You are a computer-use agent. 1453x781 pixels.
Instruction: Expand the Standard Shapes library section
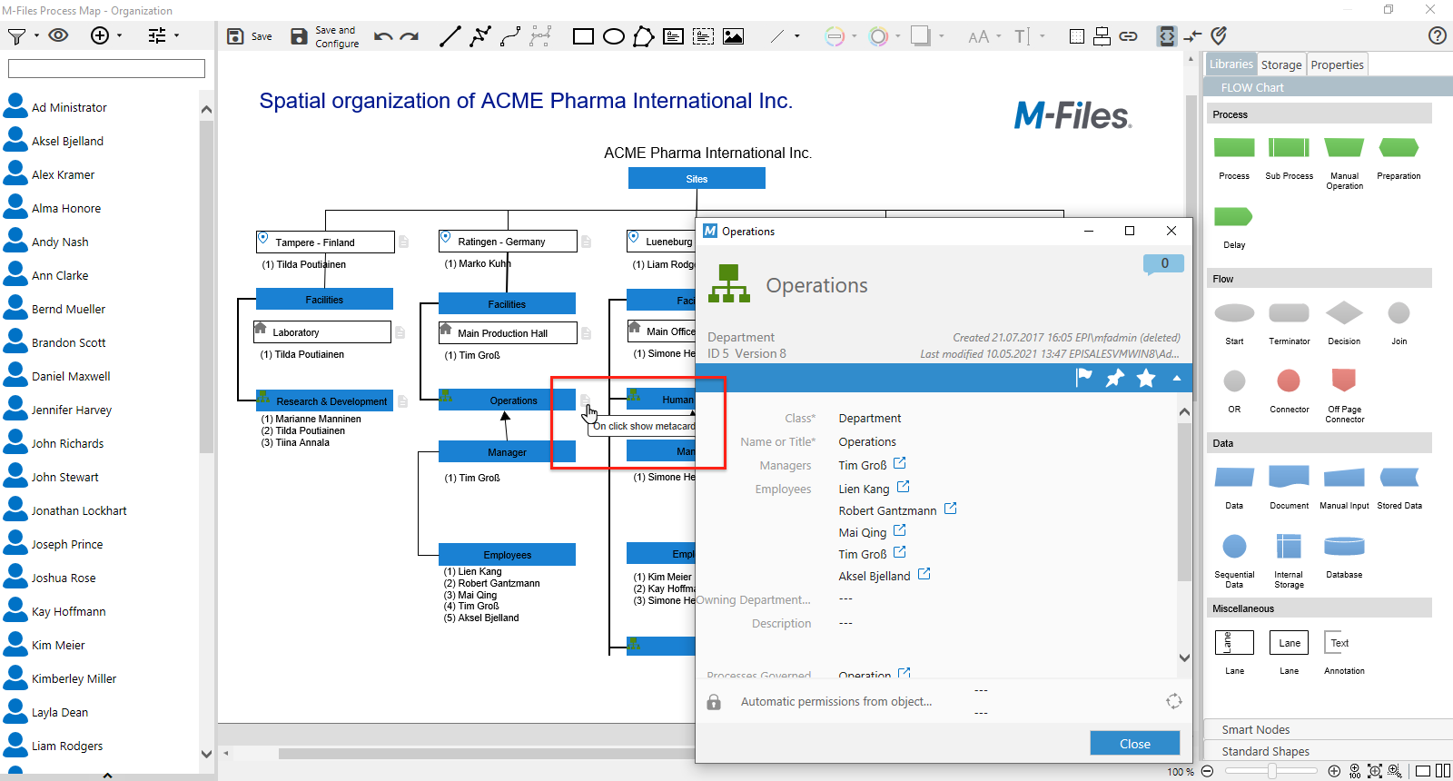click(x=1265, y=751)
